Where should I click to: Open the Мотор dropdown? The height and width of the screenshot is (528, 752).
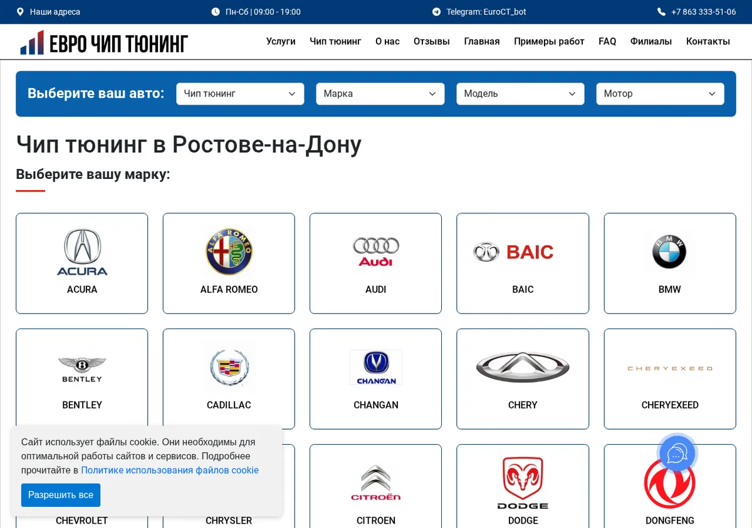pos(660,94)
